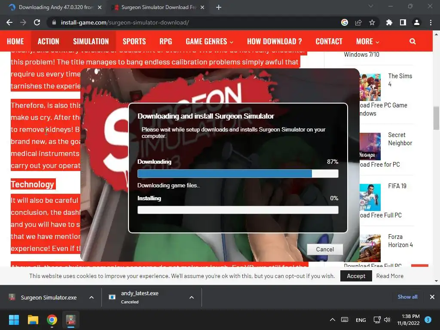Click the Installing progress bar
This screenshot has width=440, height=330.
point(238,210)
